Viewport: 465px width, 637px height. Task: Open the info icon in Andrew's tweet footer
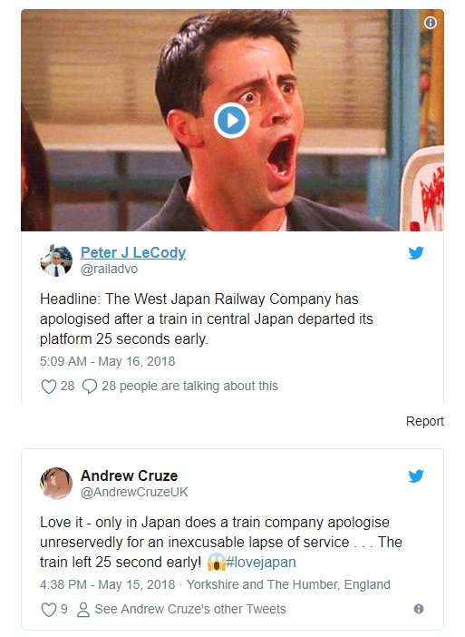(419, 609)
